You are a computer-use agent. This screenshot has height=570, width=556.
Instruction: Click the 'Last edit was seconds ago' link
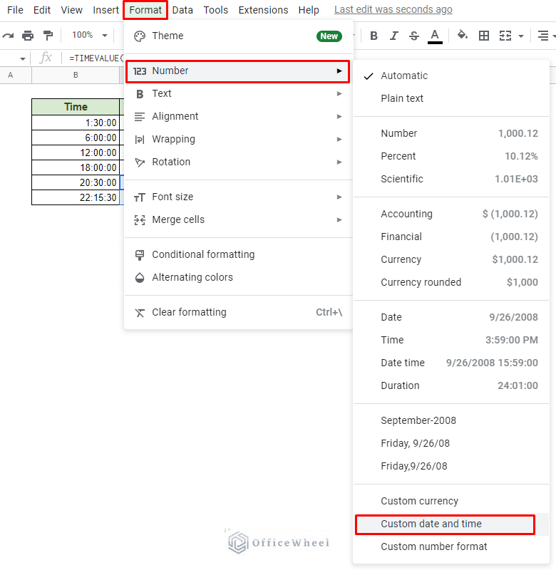393,9
